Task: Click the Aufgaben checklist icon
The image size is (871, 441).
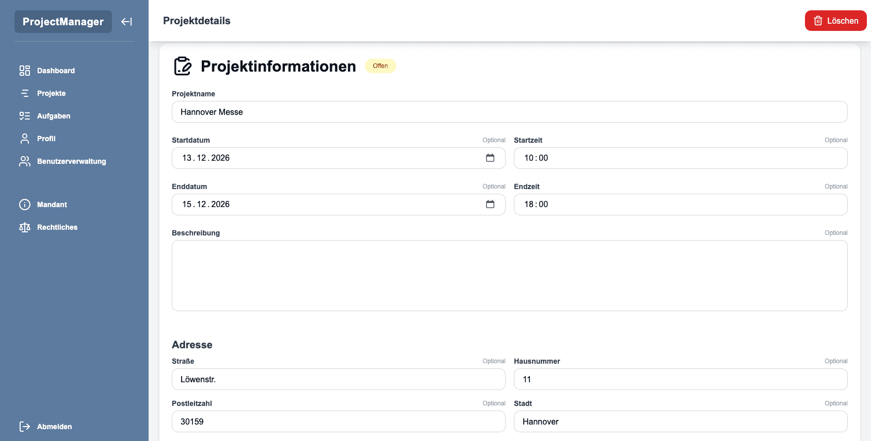Action: tap(25, 116)
